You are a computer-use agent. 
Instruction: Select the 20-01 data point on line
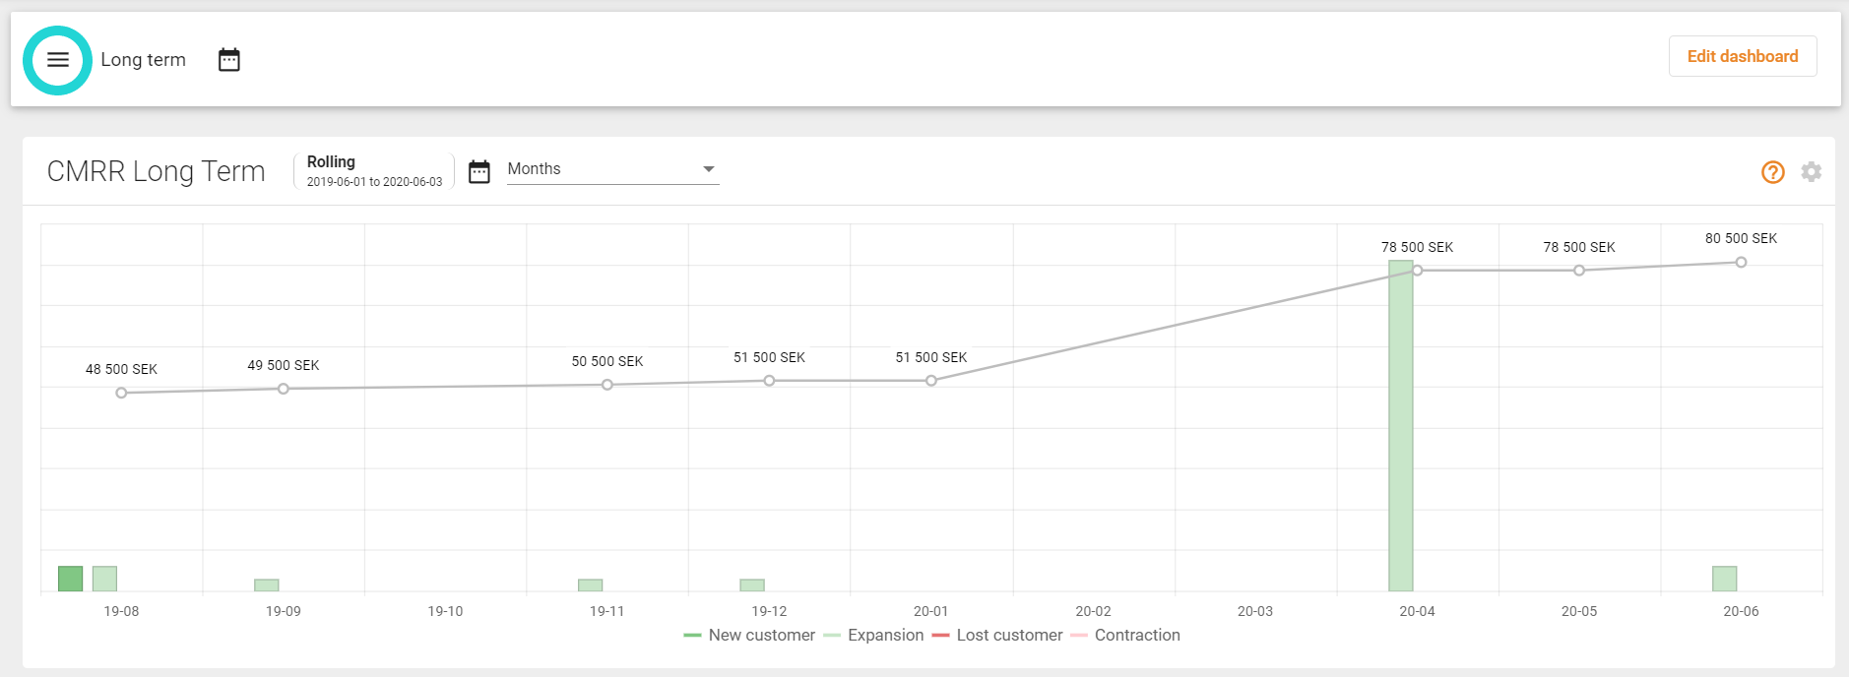pos(931,381)
